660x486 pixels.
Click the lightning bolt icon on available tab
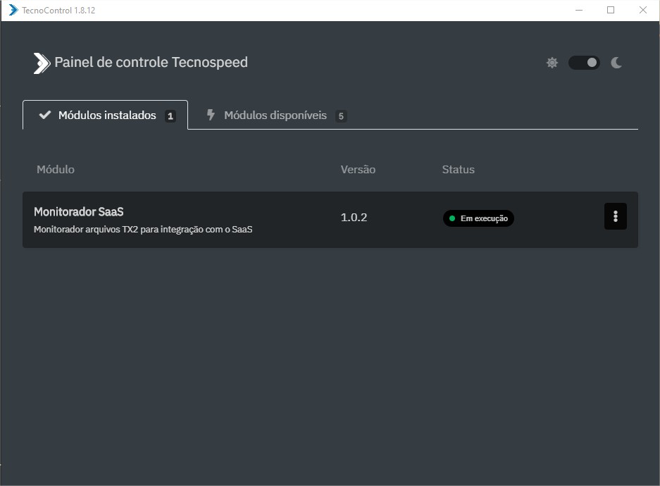(x=211, y=114)
